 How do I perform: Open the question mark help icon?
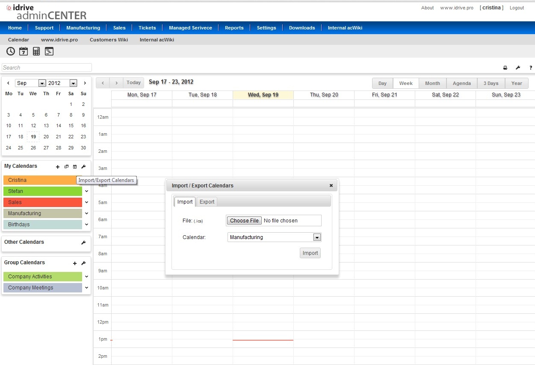coord(531,67)
